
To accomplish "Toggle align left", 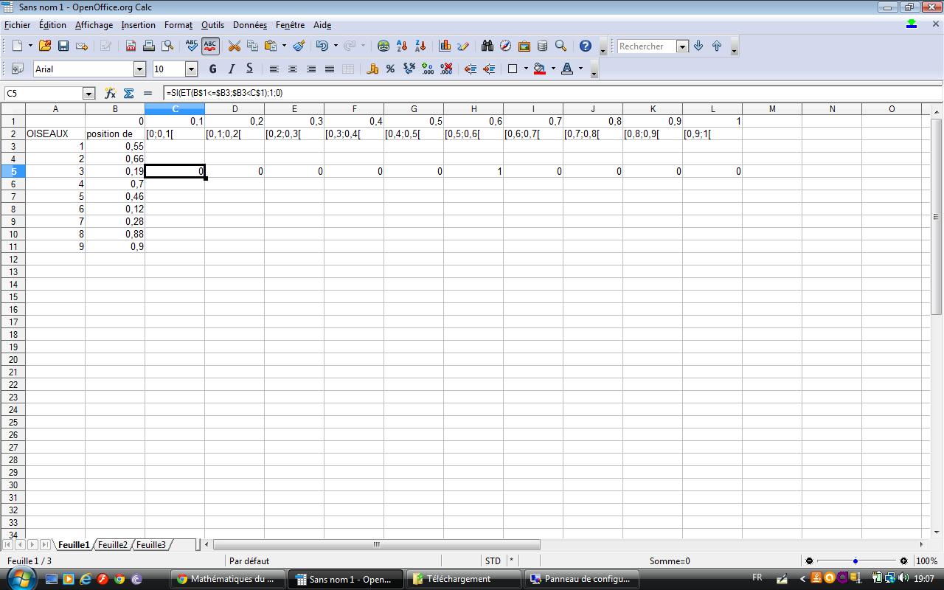I will click(x=274, y=69).
